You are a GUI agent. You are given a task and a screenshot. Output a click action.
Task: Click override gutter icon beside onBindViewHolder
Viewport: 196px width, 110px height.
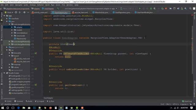point(36,69)
